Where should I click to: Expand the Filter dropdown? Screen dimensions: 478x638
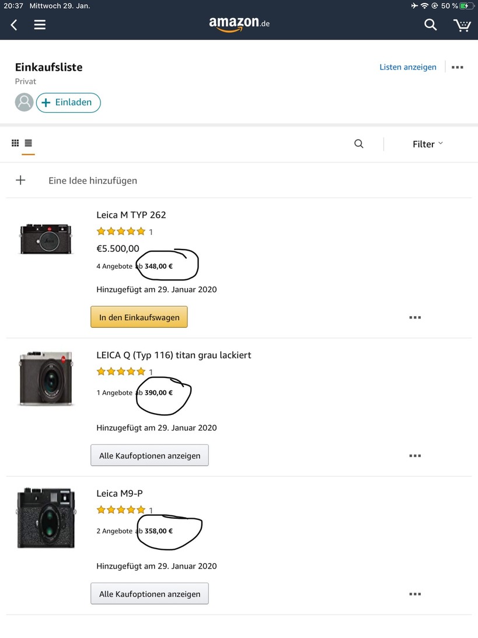click(427, 144)
